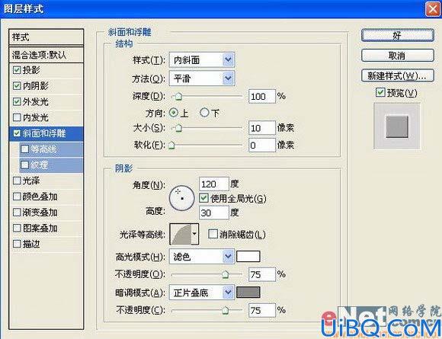Viewport: 442px width, 339px height.
Task: Open the 样式 styles list header
Action: [x=46, y=37]
